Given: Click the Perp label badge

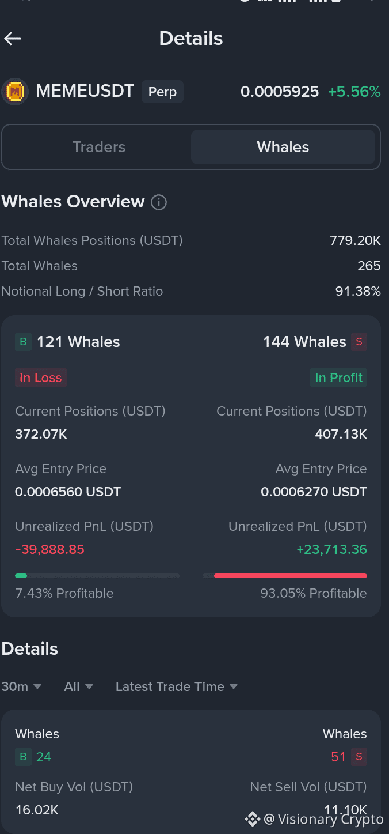Looking at the screenshot, I should coord(162,92).
